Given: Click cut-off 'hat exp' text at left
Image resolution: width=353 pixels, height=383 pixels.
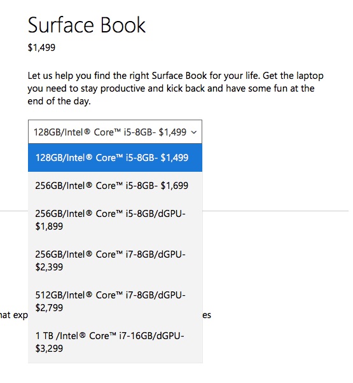Looking at the screenshot, I should point(14,316).
